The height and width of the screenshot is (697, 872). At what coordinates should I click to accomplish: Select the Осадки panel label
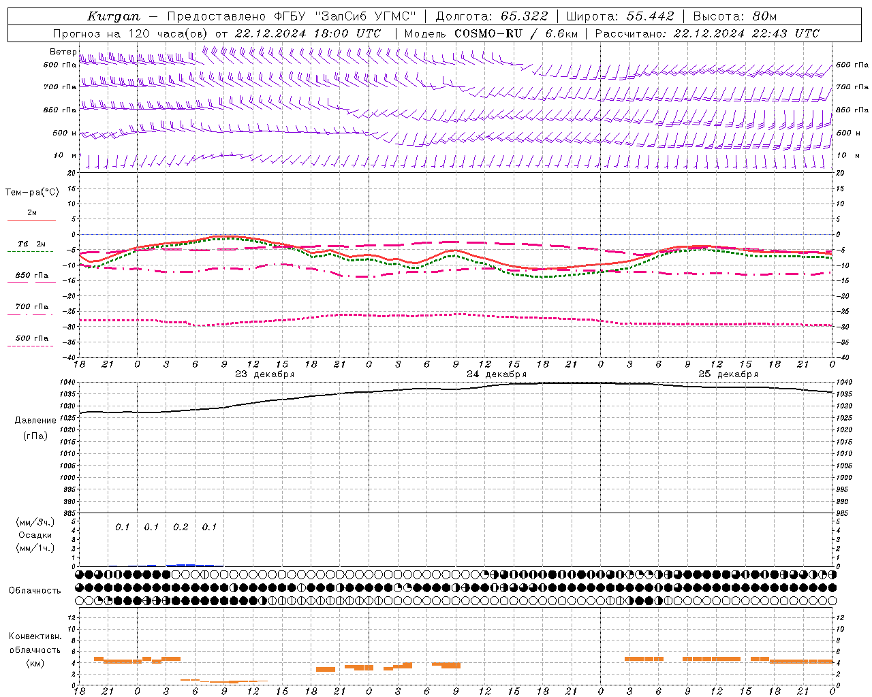coord(35,535)
